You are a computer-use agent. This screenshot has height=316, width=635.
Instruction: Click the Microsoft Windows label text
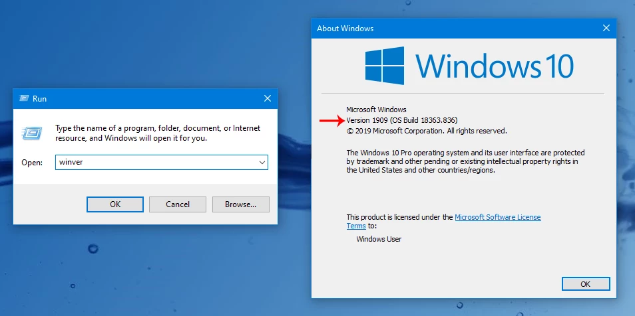pyautogui.click(x=376, y=110)
